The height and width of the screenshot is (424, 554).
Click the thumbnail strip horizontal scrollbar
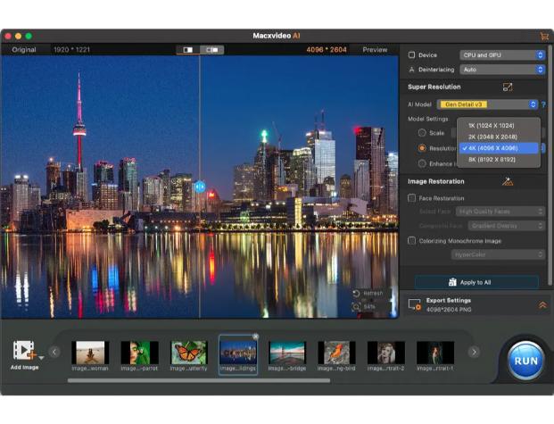[x=199, y=381]
